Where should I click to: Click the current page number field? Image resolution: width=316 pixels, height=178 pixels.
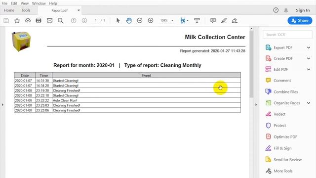click(x=96, y=20)
